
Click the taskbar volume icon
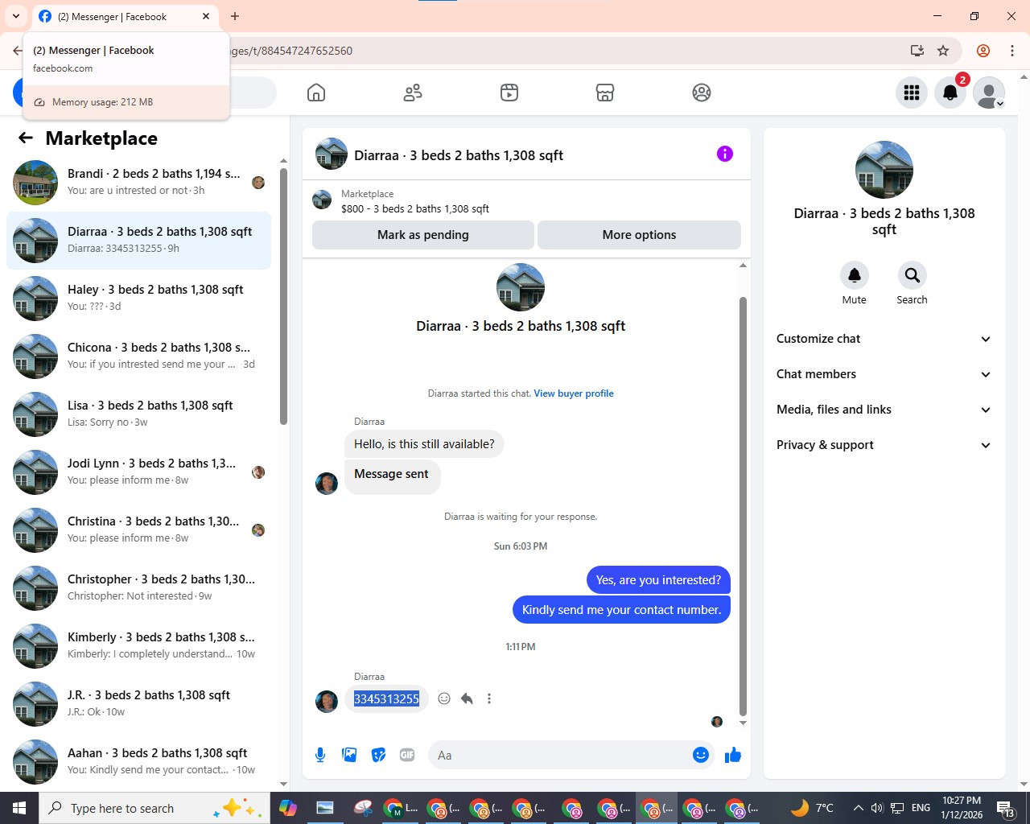coord(877,808)
